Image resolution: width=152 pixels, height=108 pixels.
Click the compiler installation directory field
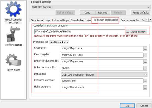click(80, 32)
